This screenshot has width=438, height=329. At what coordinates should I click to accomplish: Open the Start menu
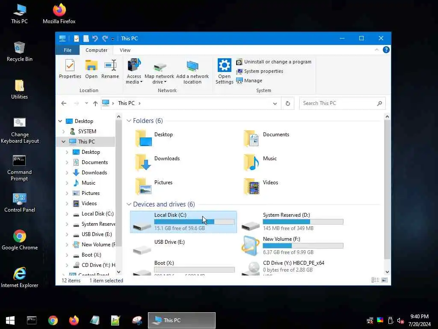[x=10, y=320]
